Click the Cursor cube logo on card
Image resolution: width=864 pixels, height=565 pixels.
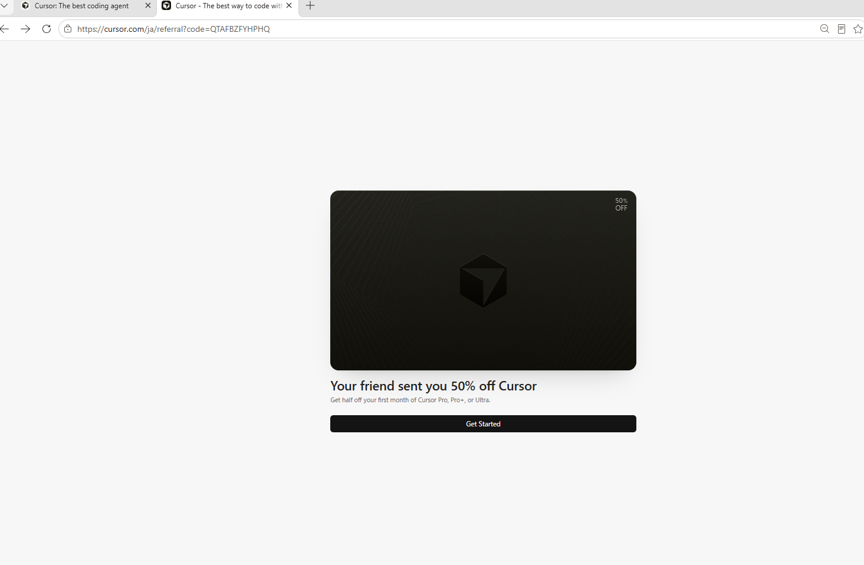(483, 281)
